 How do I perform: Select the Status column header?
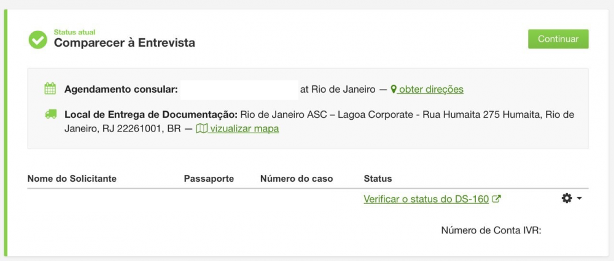(378, 179)
